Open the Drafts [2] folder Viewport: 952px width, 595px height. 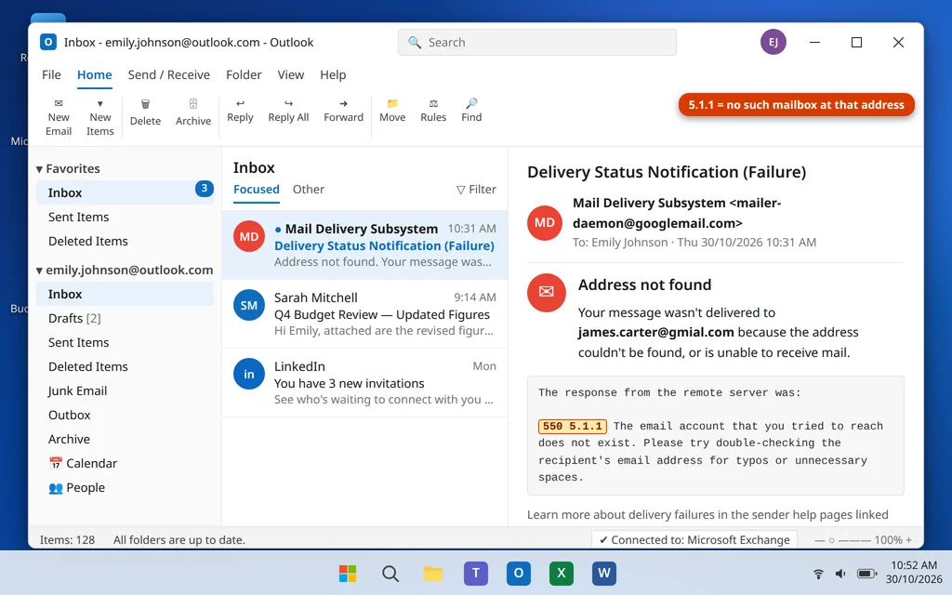[x=125, y=318]
